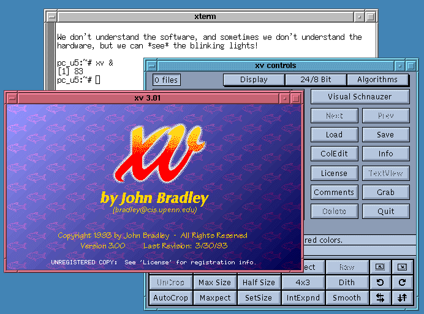The height and width of the screenshot is (314, 424).
Task: Apply dithering with the Dith button
Action: pyautogui.click(x=347, y=282)
